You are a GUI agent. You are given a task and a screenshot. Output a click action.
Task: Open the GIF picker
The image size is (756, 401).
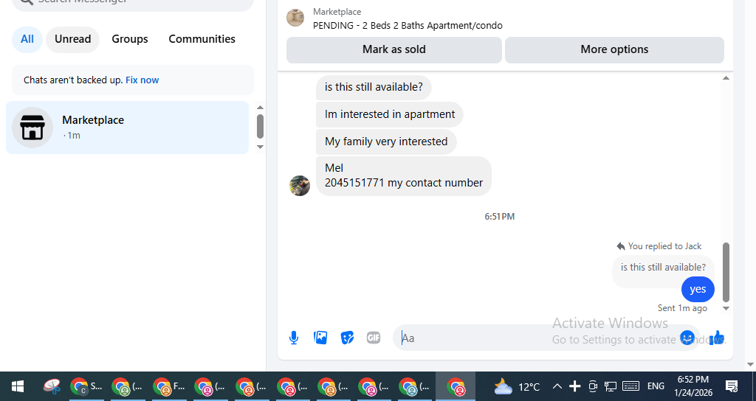click(x=374, y=338)
